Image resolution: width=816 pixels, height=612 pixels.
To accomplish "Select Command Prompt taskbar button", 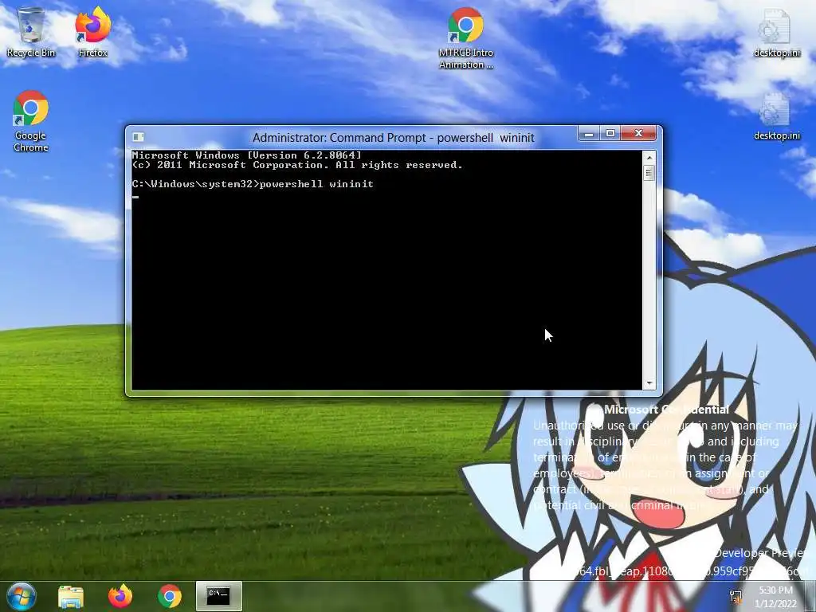I will click(218, 596).
